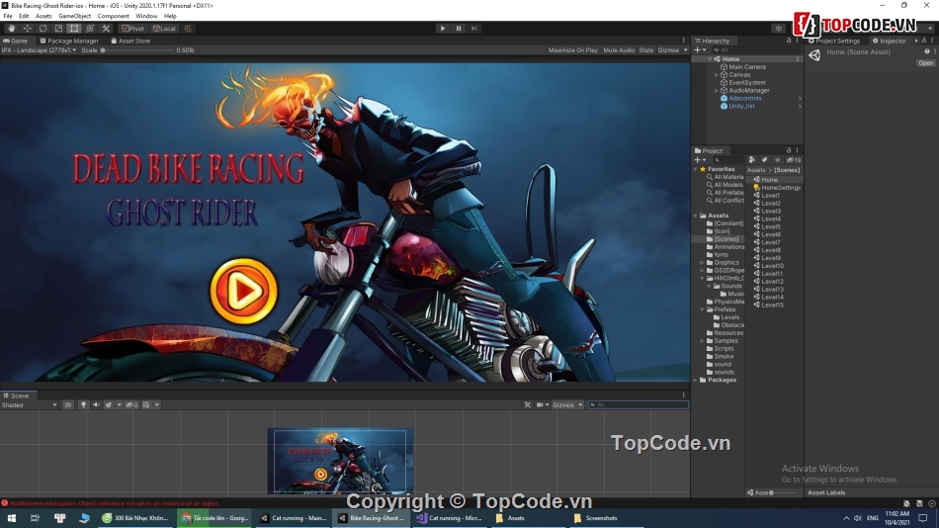The height and width of the screenshot is (528, 939).
Task: Select the Move tool
Action: coord(27,28)
